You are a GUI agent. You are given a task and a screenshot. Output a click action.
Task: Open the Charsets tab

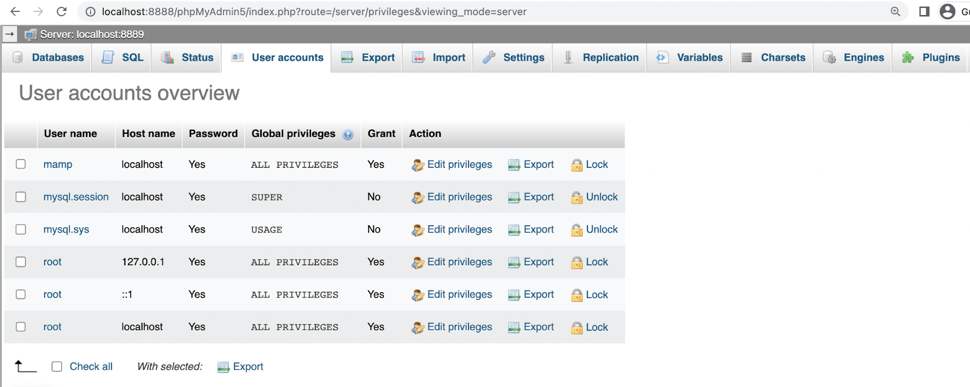(x=772, y=58)
